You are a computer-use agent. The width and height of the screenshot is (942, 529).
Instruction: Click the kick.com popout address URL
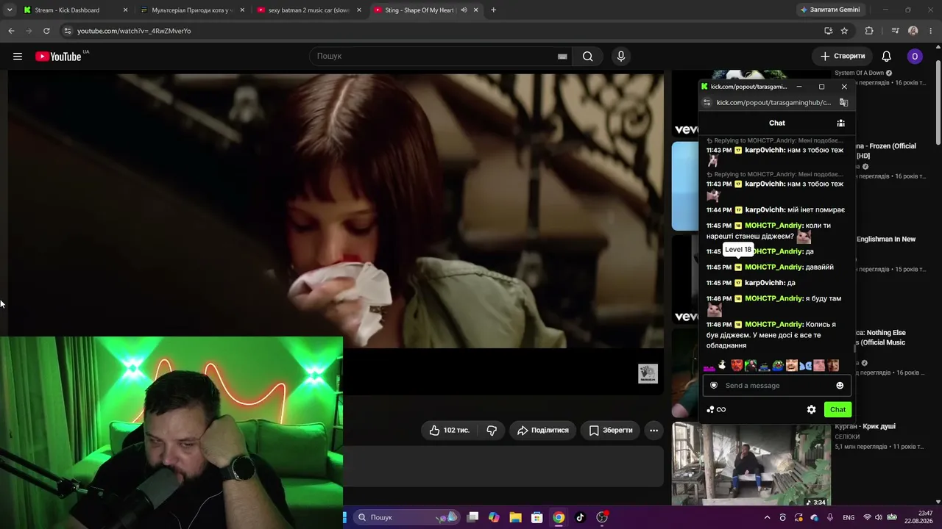(x=773, y=103)
